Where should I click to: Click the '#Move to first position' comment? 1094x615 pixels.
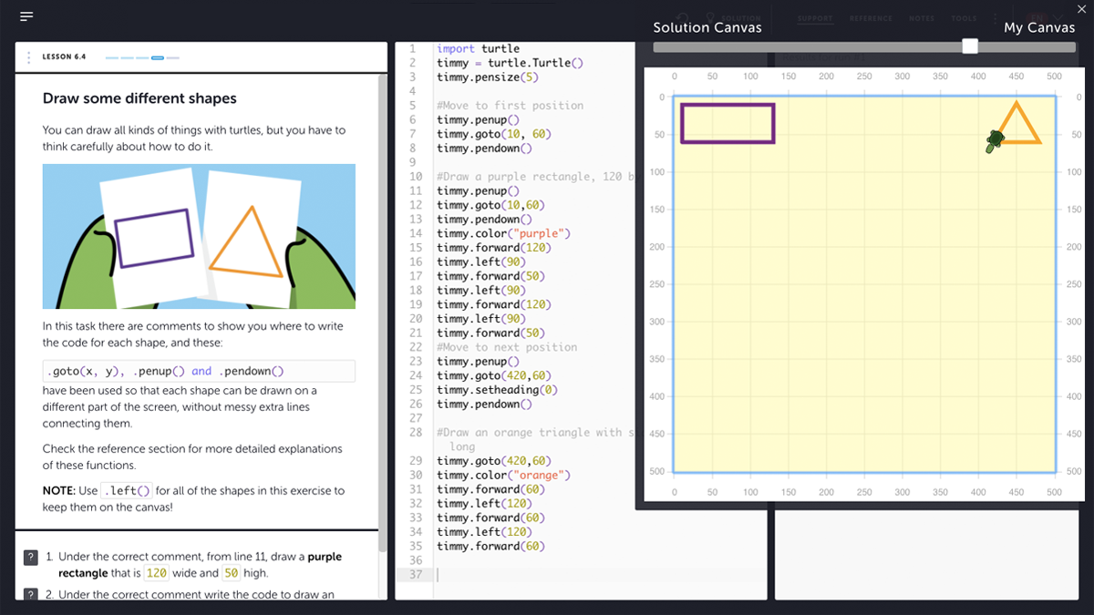(510, 106)
